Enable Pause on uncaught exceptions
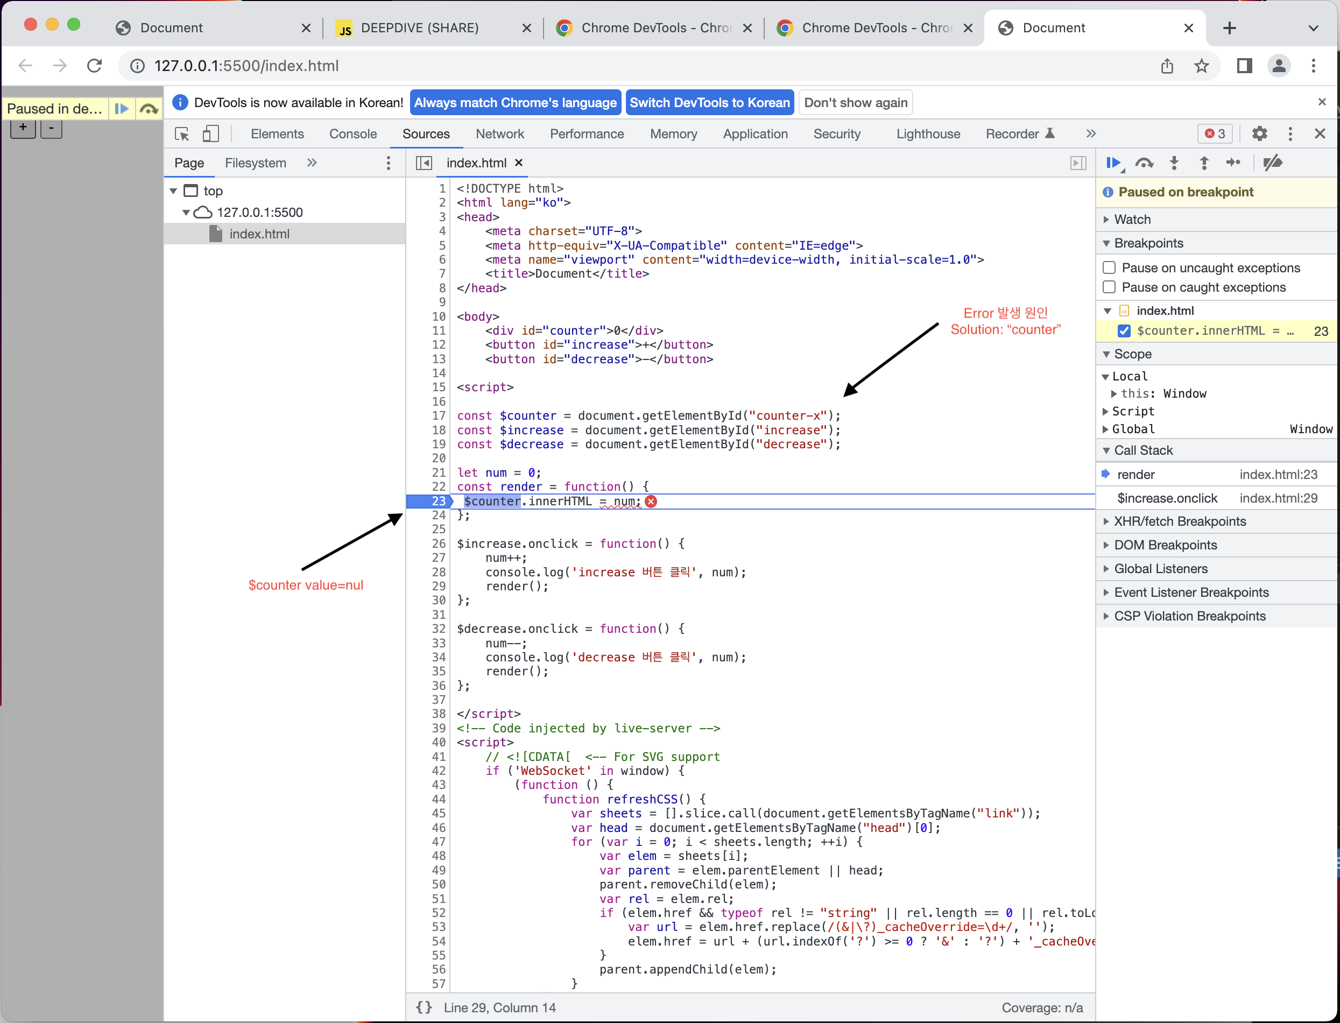This screenshot has width=1340, height=1023. 1109,267
